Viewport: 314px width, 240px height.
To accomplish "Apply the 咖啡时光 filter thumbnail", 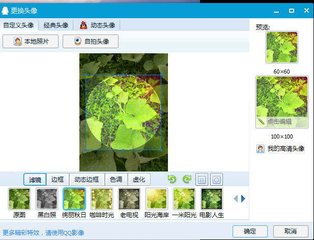I will (102, 199).
